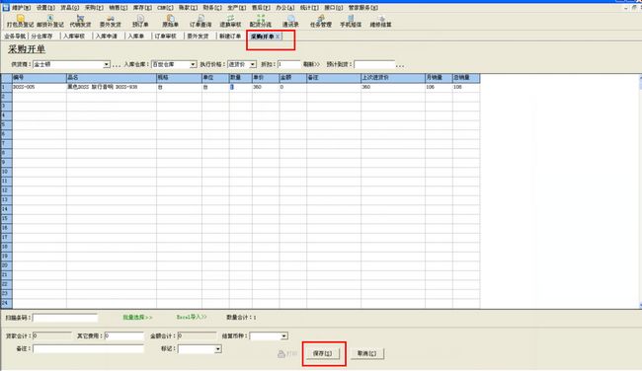Switch to the 入库单 tab

coord(136,37)
